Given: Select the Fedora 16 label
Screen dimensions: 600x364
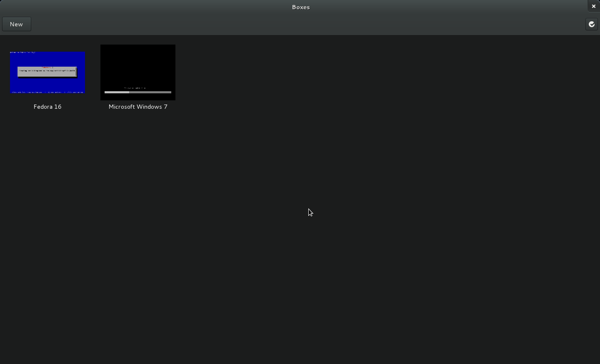Looking at the screenshot, I should click(x=48, y=107).
